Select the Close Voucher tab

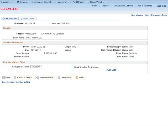(10, 18)
